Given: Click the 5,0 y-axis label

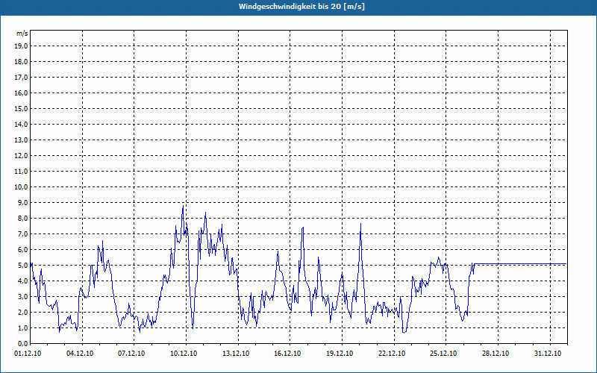Looking at the screenshot, I should tap(23, 266).
